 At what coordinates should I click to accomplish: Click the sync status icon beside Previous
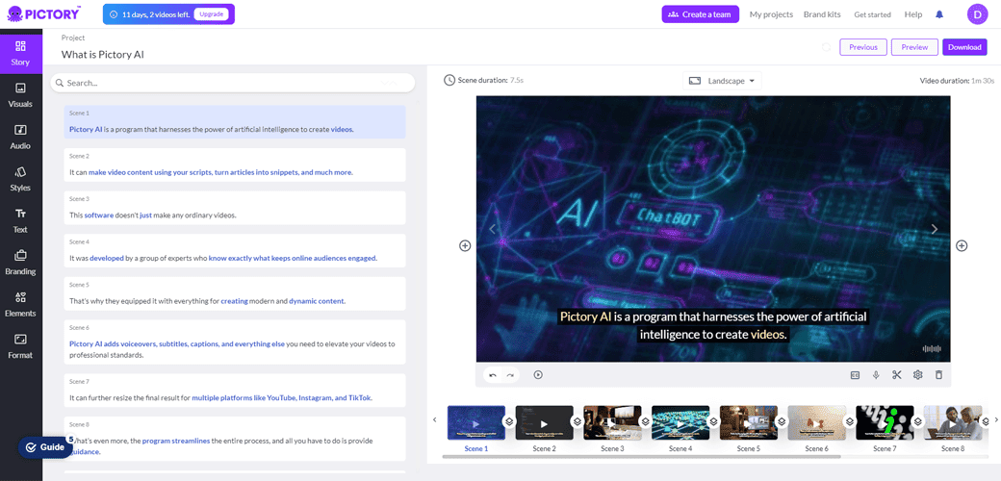pyautogui.click(x=826, y=47)
